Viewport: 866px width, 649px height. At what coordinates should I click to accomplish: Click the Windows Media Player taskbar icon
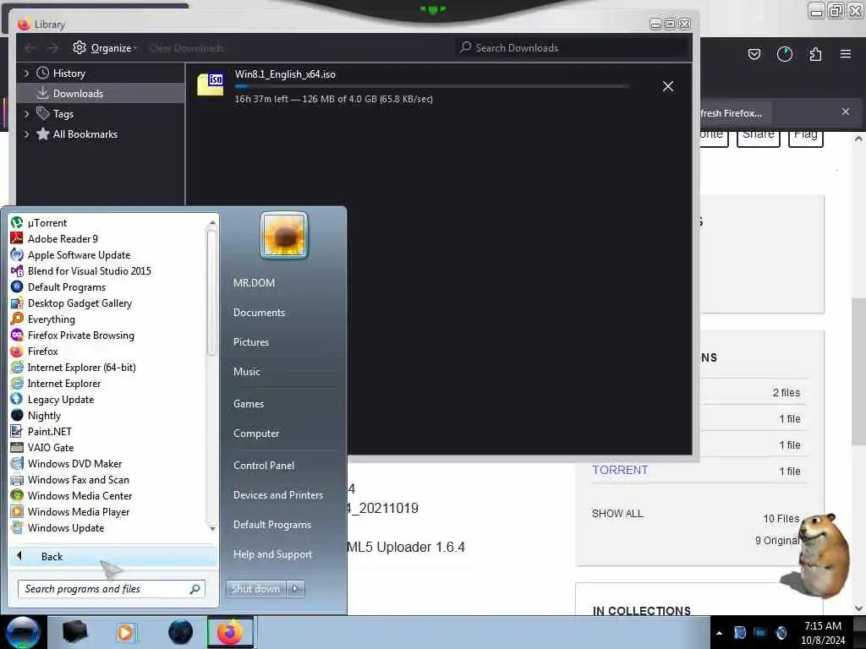click(x=126, y=632)
